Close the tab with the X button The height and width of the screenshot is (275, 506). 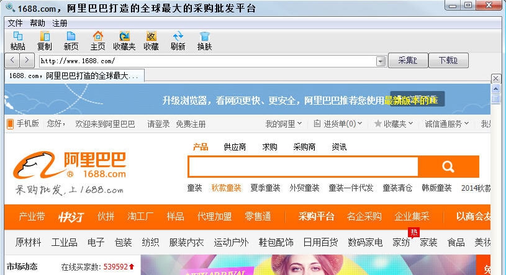[496, 79]
